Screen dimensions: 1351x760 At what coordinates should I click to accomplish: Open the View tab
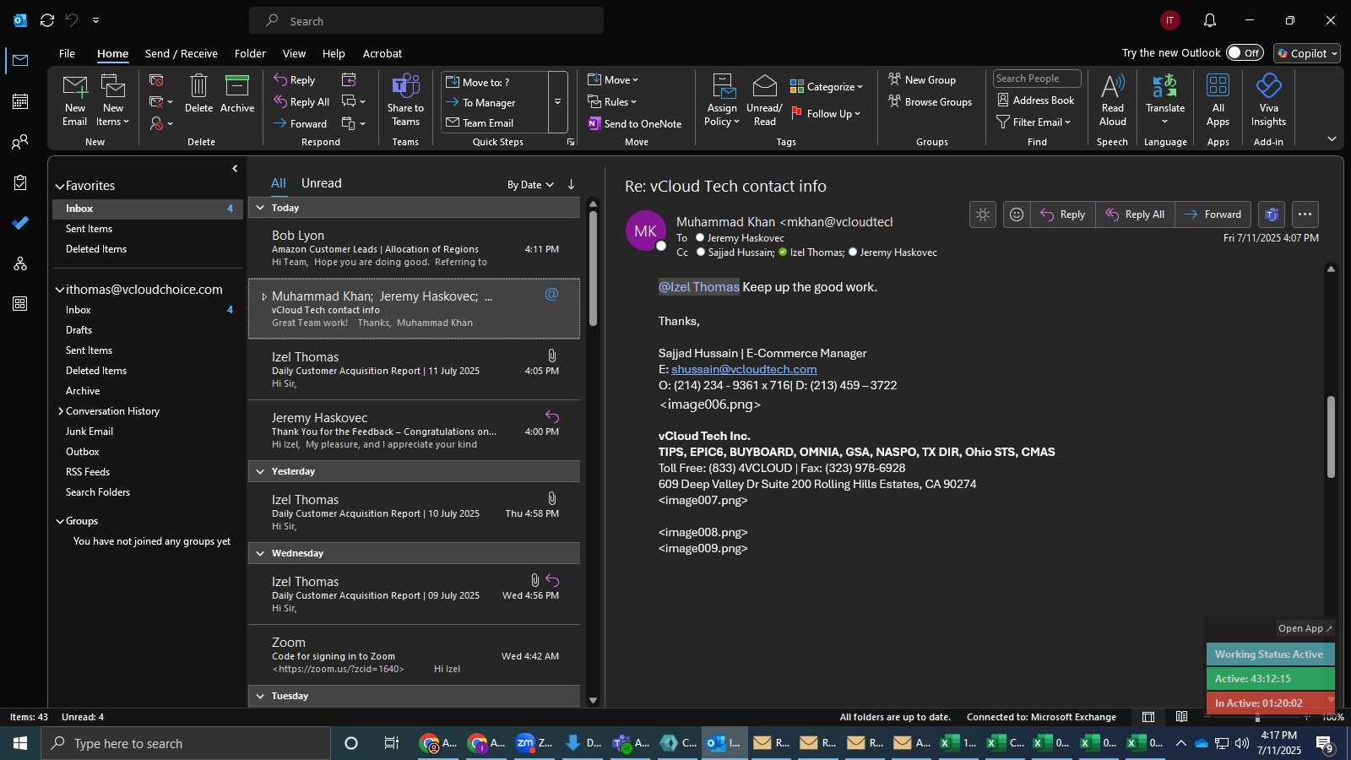pyautogui.click(x=294, y=53)
